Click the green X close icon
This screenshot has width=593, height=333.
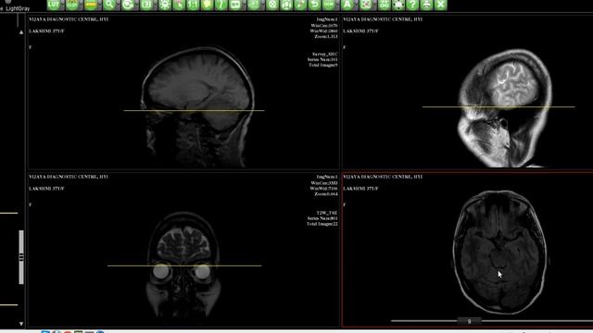pyautogui.click(x=441, y=5)
